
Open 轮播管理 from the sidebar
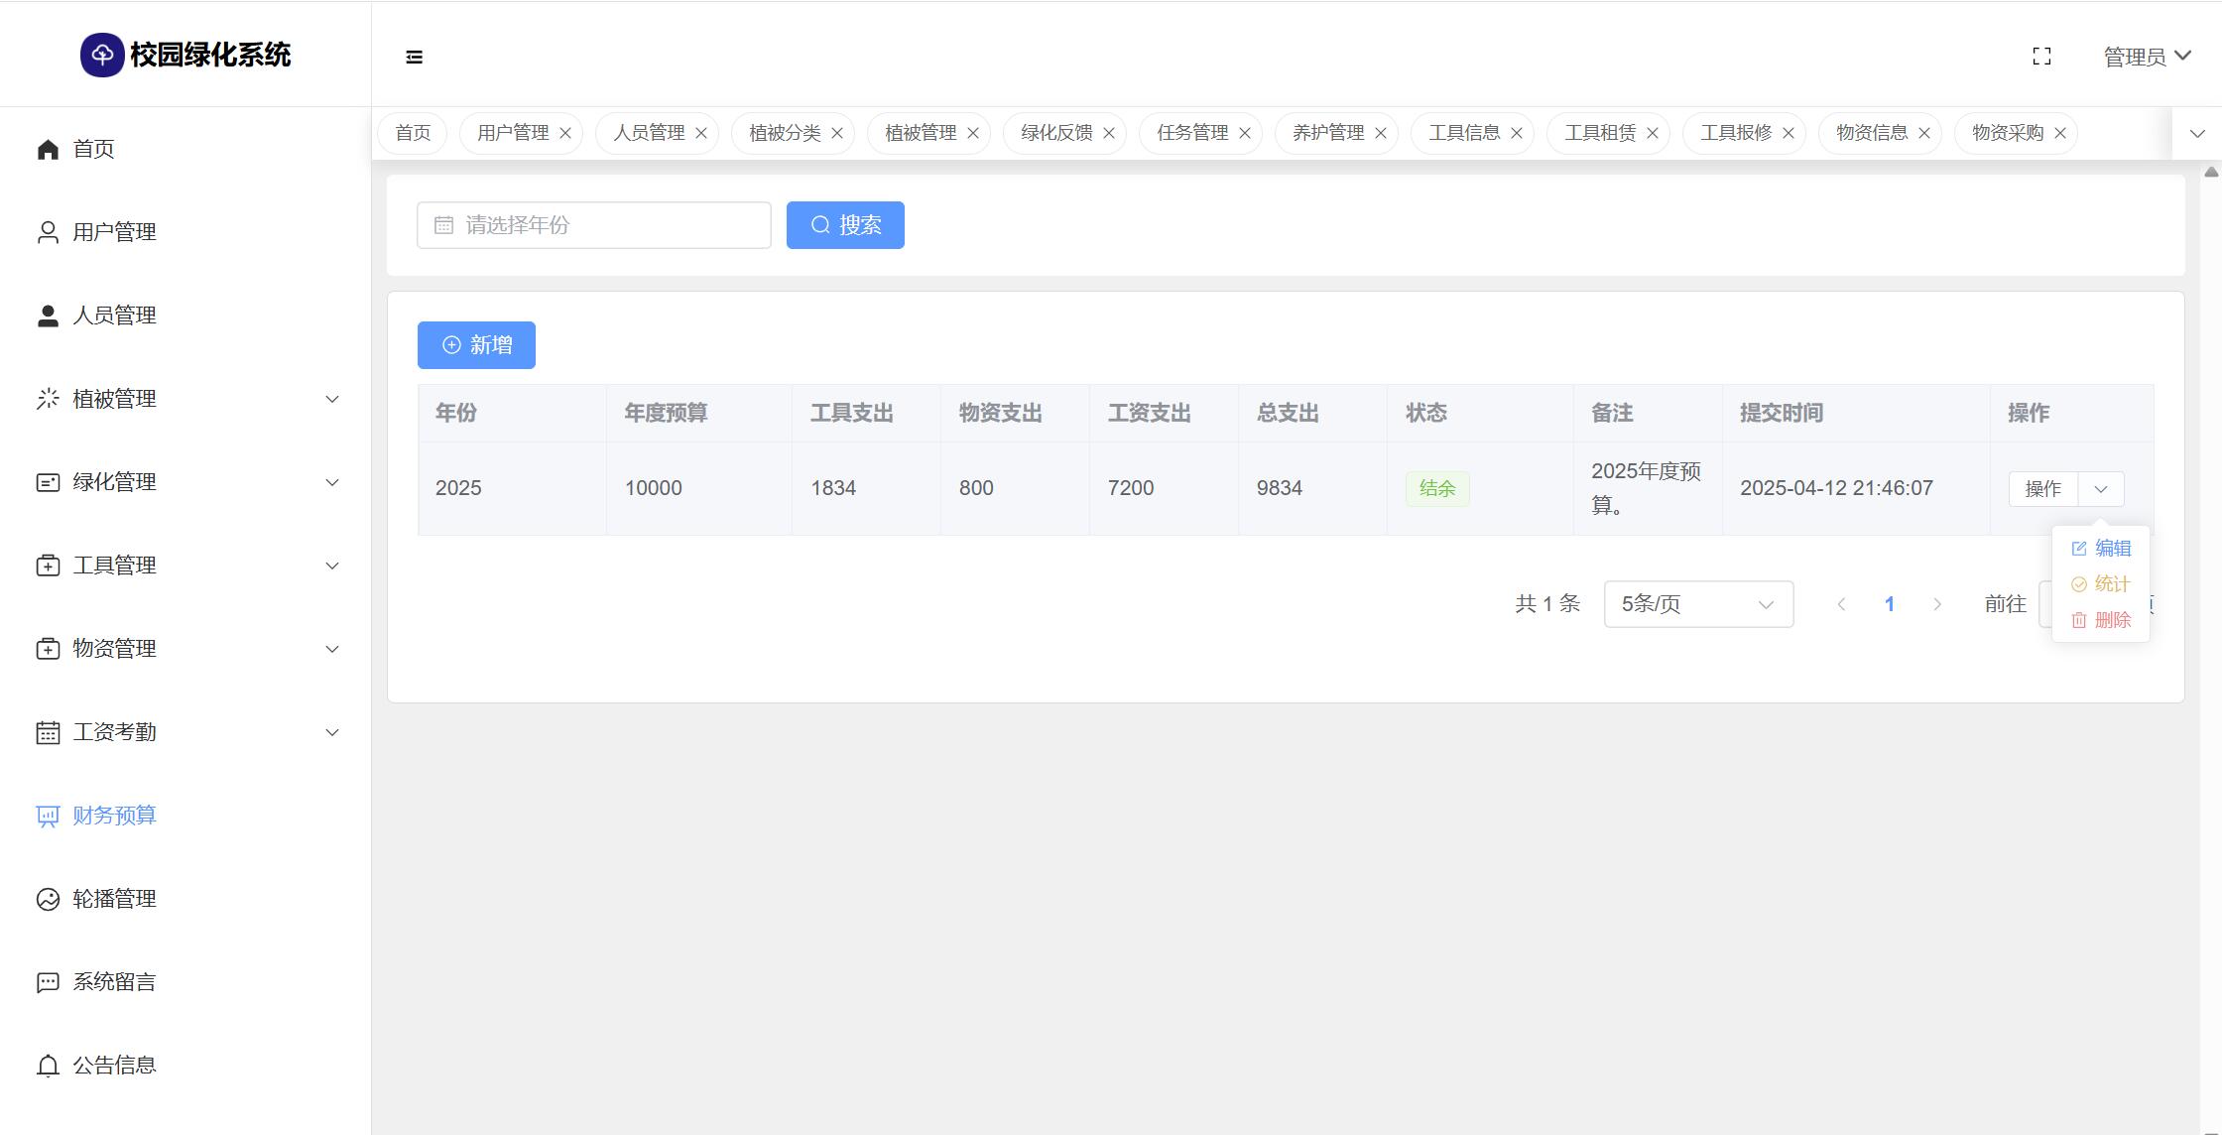pyautogui.click(x=114, y=899)
